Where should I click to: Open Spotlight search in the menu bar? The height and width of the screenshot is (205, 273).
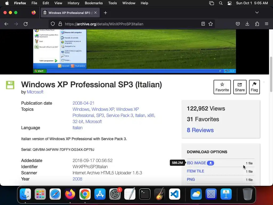(x=220, y=3)
